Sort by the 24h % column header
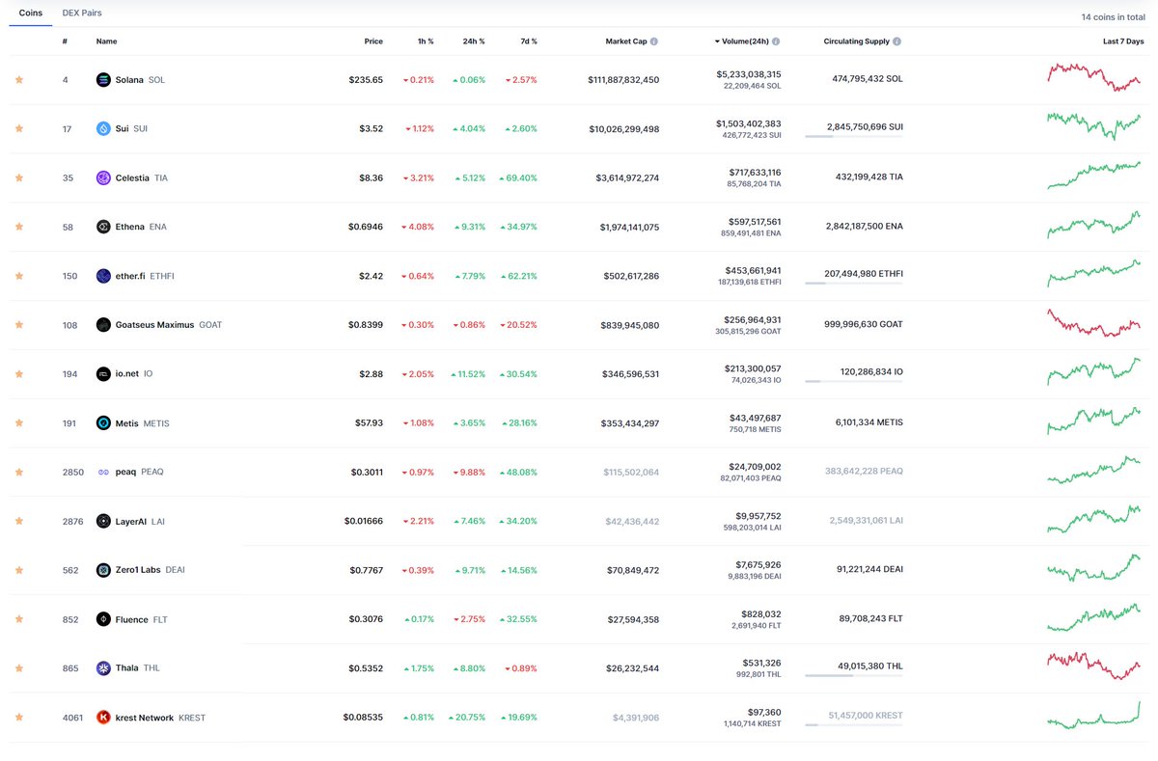Image resolution: width=1158 pixels, height=761 pixels. 474,41
